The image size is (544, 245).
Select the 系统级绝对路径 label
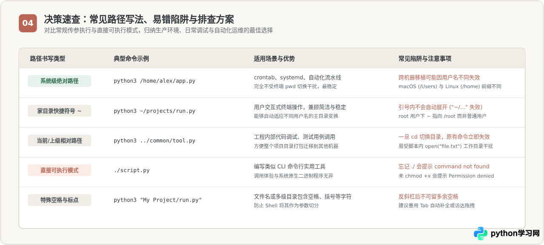pos(59,81)
